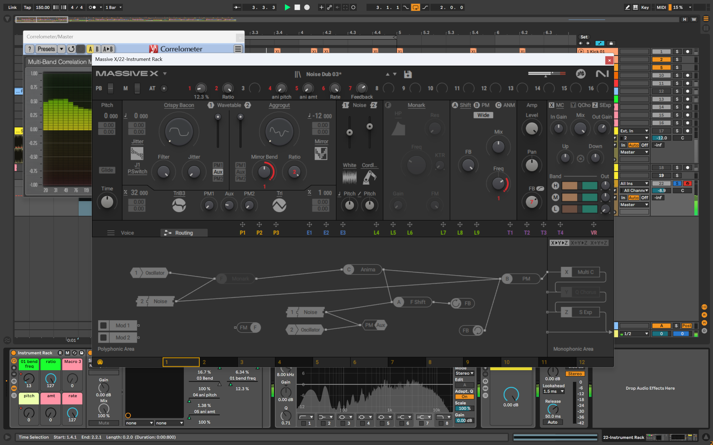Select the P1 modulation tab

(243, 233)
